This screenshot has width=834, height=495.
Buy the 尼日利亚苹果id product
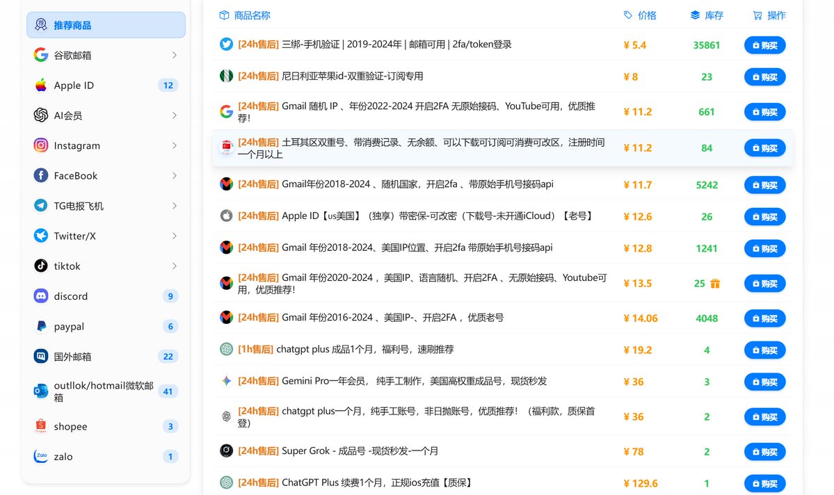765,76
